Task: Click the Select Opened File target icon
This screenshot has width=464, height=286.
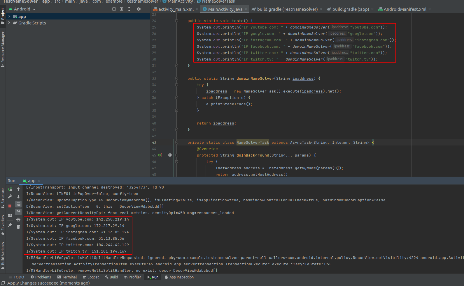Action: click(114, 9)
